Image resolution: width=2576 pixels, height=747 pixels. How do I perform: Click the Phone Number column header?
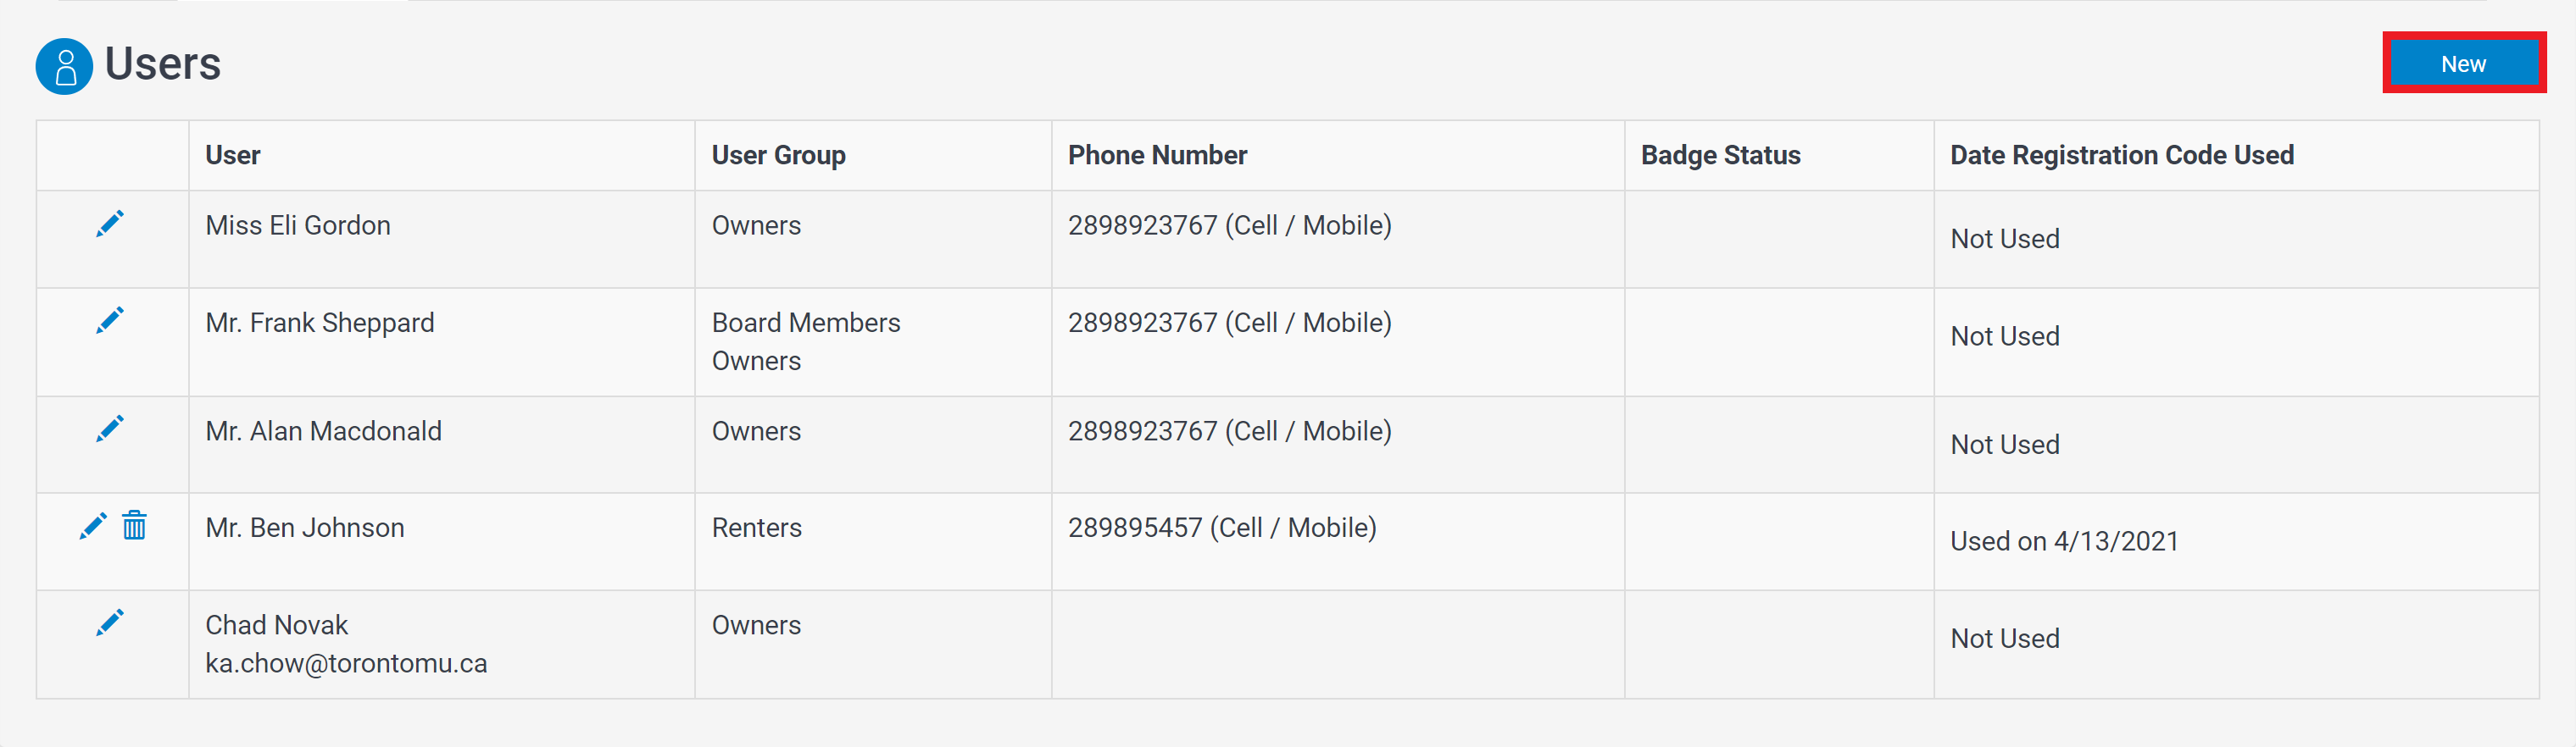point(1157,155)
